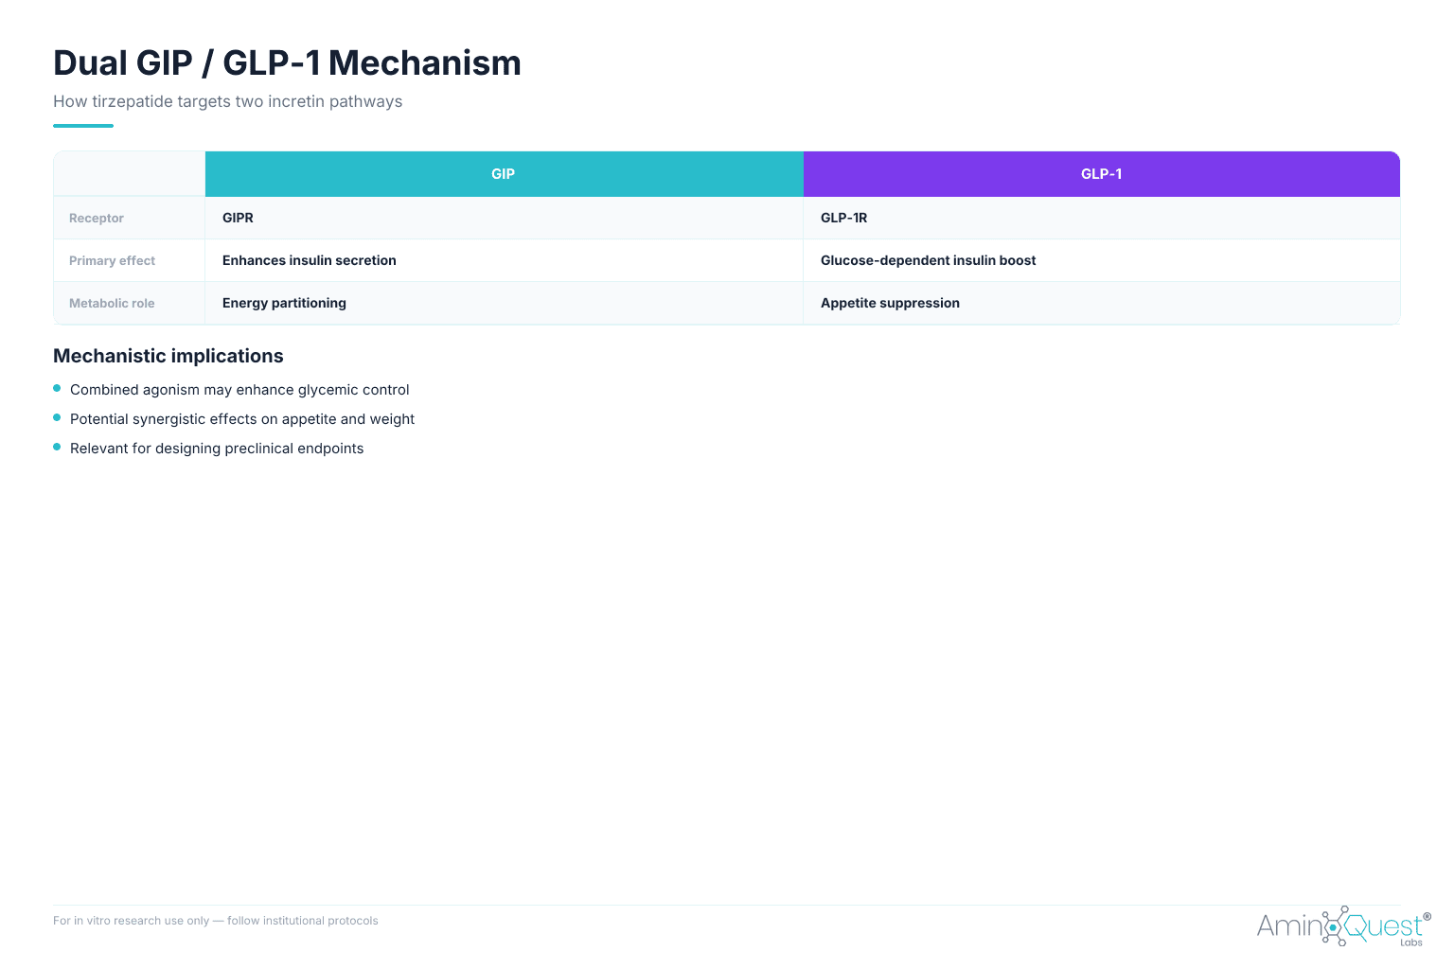Click the "Primary effect" row label
This screenshot has width=1454, height=969.
pyautogui.click(x=112, y=260)
